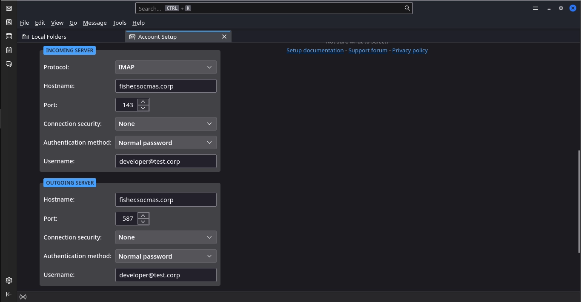
Task: Open the Mail space icon in sidebar
Action: click(x=9, y=8)
